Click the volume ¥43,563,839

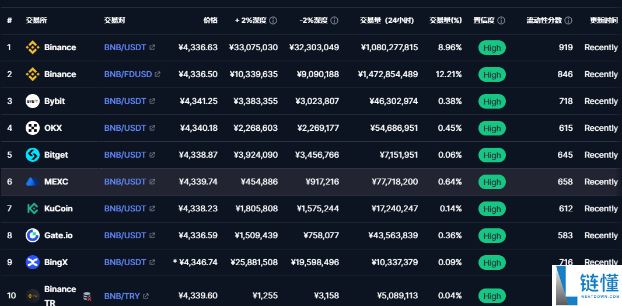[x=393, y=235]
